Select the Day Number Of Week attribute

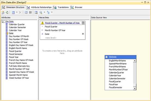pos(19,39)
